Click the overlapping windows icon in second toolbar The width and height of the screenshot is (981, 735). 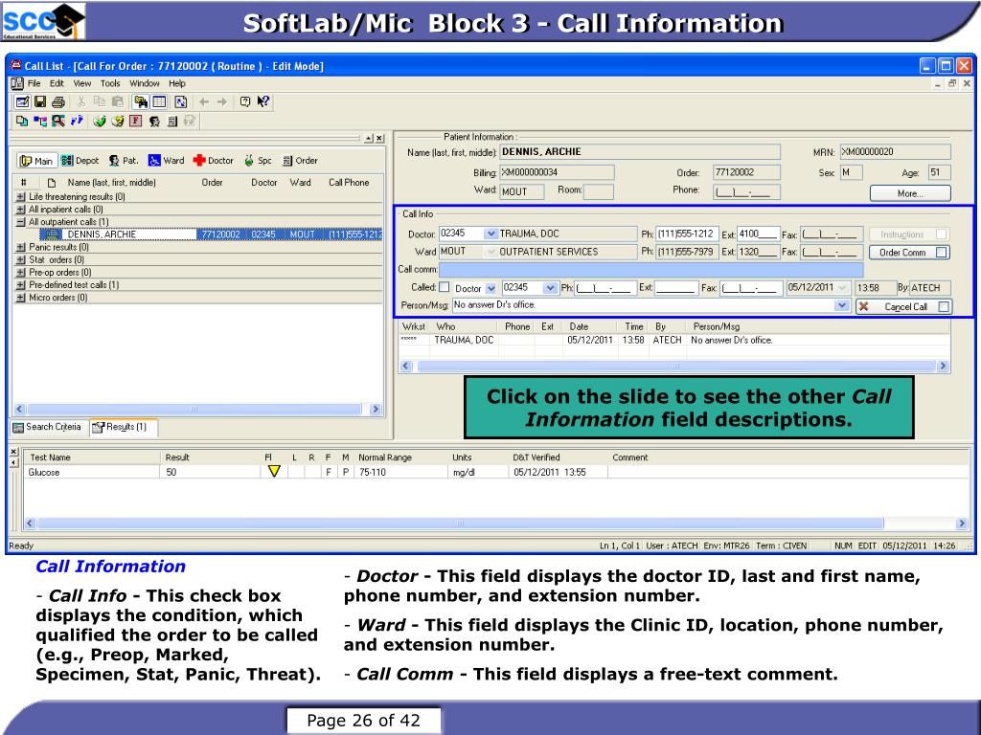coord(22,121)
